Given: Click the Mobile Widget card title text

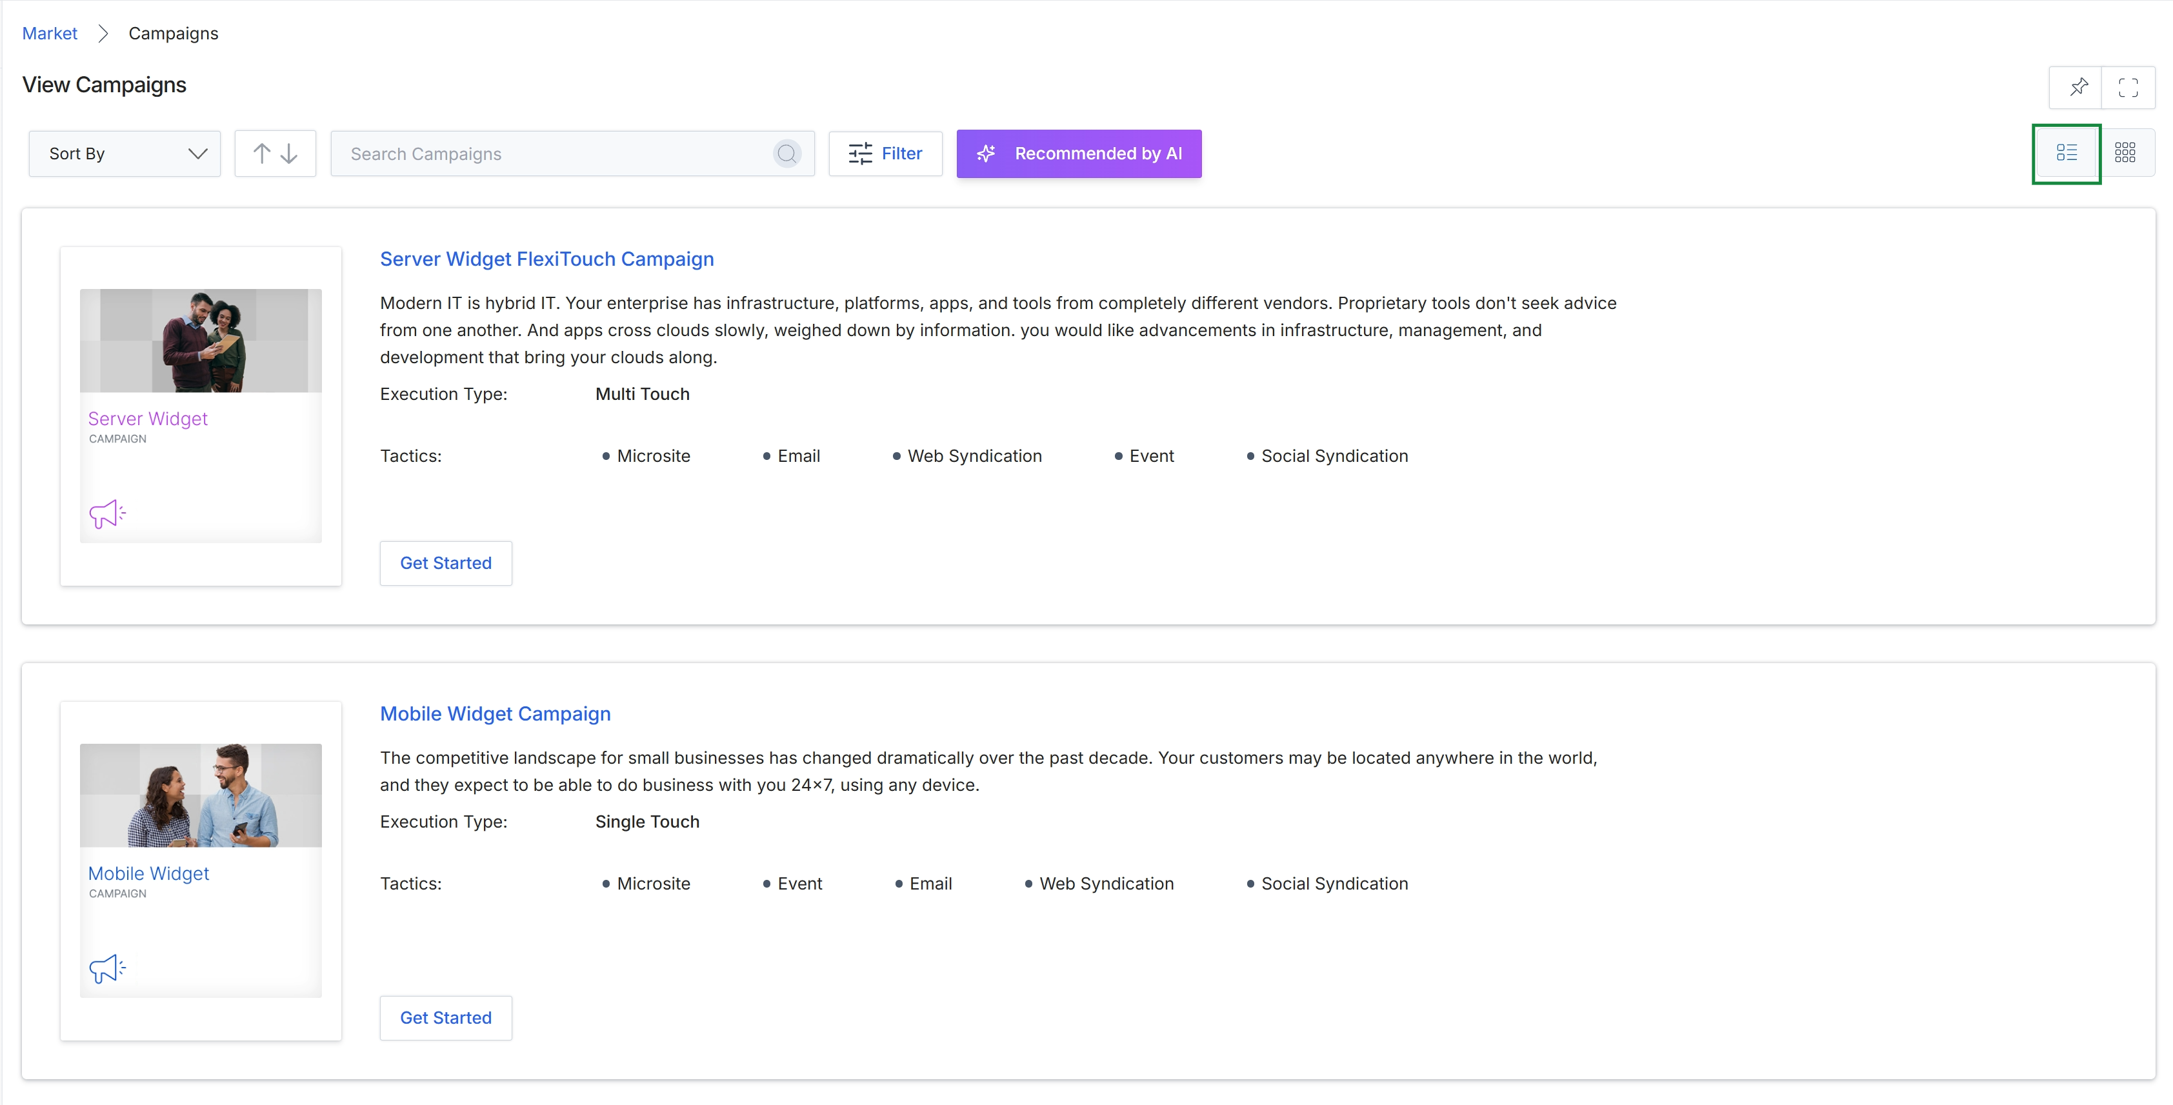Looking at the screenshot, I should point(148,874).
